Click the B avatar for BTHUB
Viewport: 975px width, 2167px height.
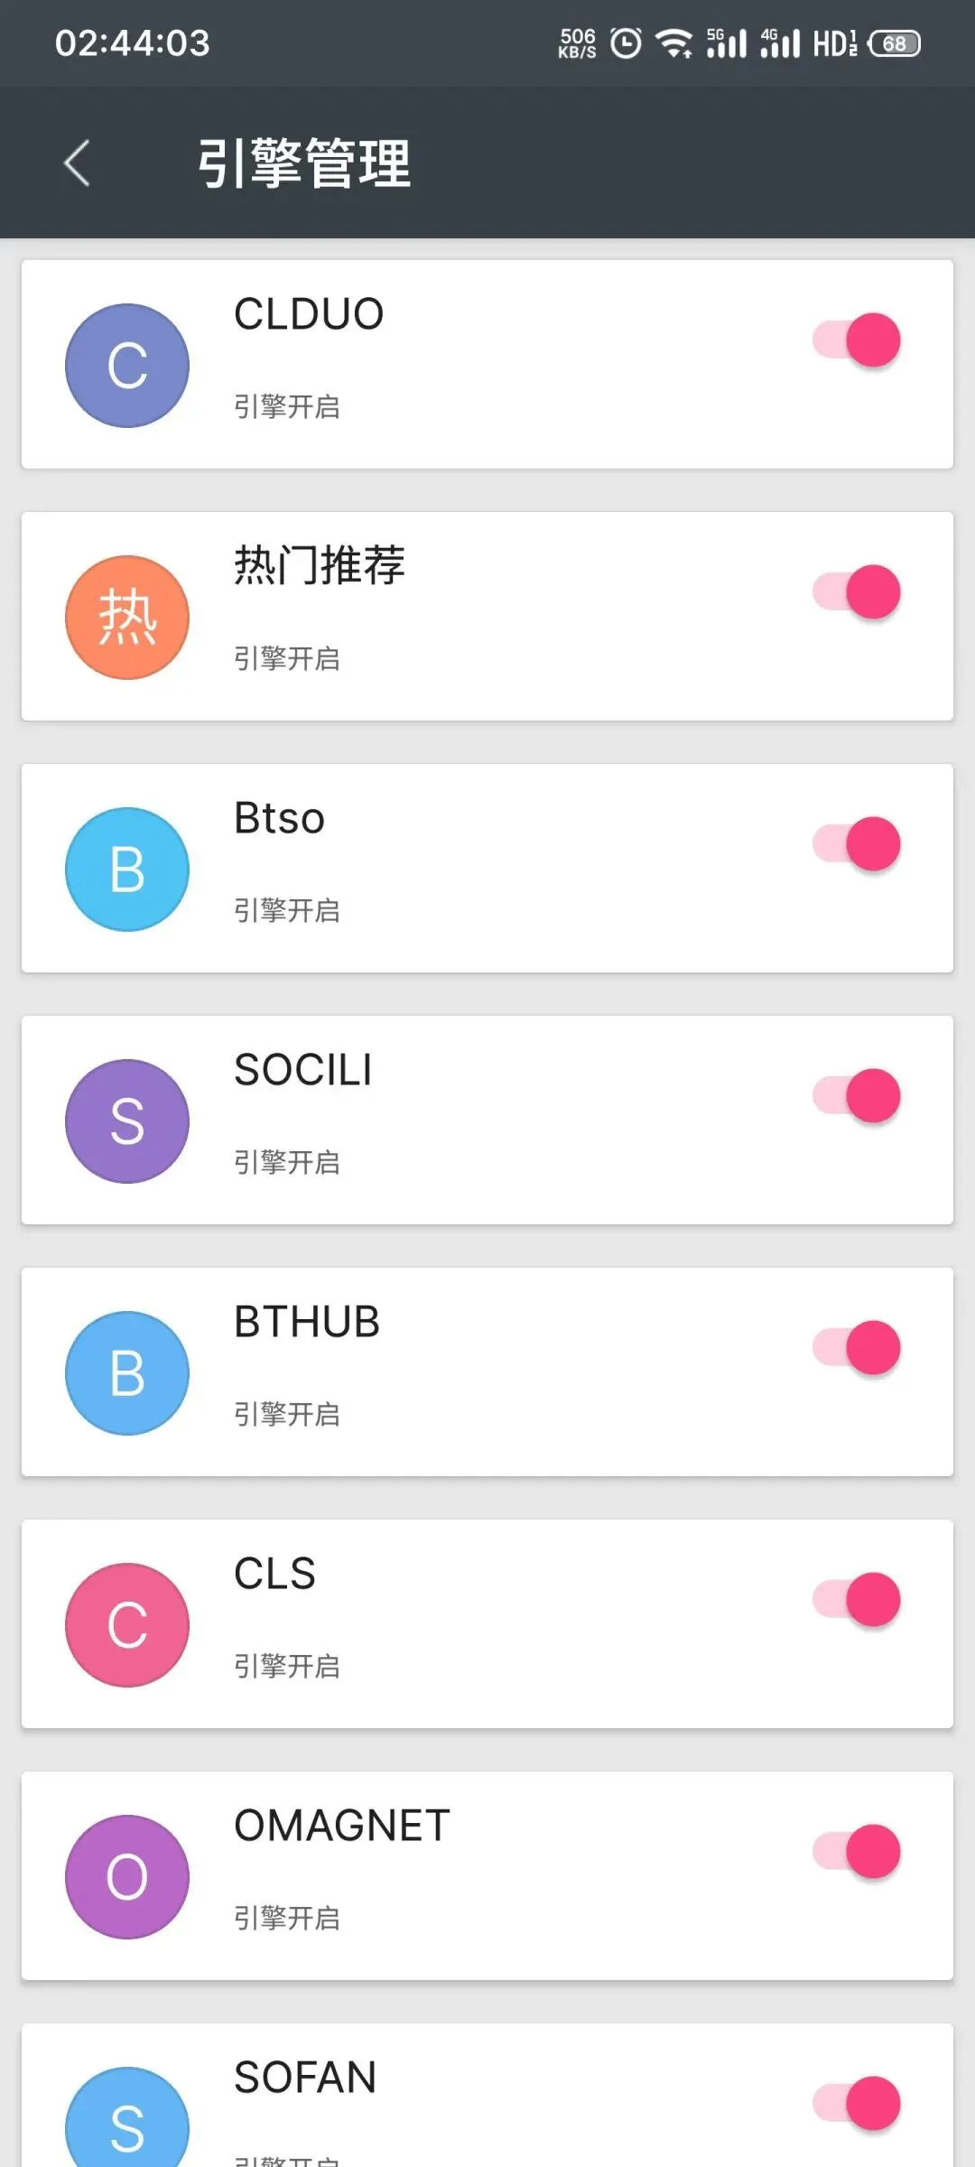[127, 1373]
